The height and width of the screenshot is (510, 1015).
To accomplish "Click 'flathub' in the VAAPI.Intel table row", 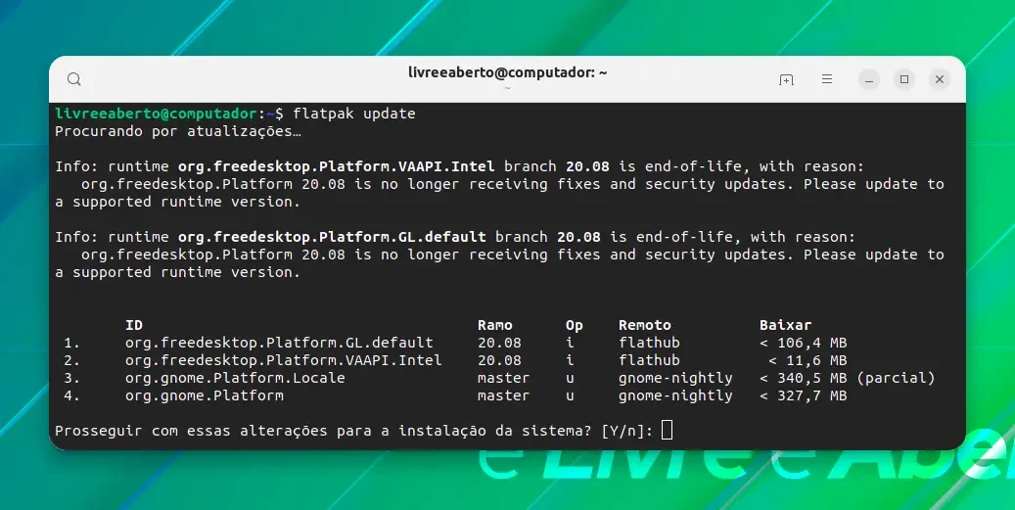I will (x=649, y=360).
